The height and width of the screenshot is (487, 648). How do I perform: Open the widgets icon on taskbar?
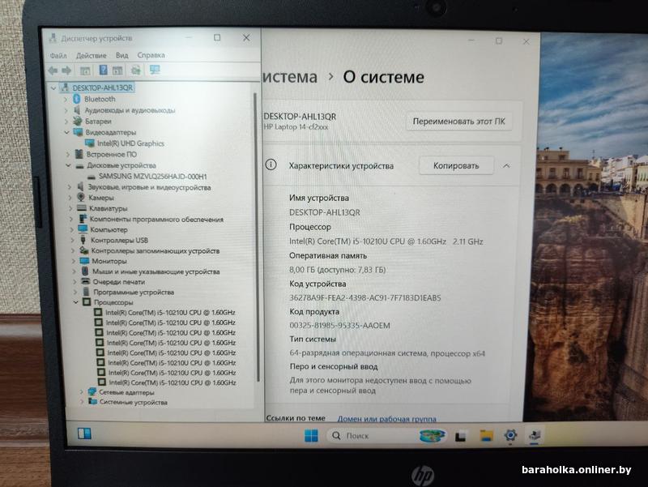point(84,434)
